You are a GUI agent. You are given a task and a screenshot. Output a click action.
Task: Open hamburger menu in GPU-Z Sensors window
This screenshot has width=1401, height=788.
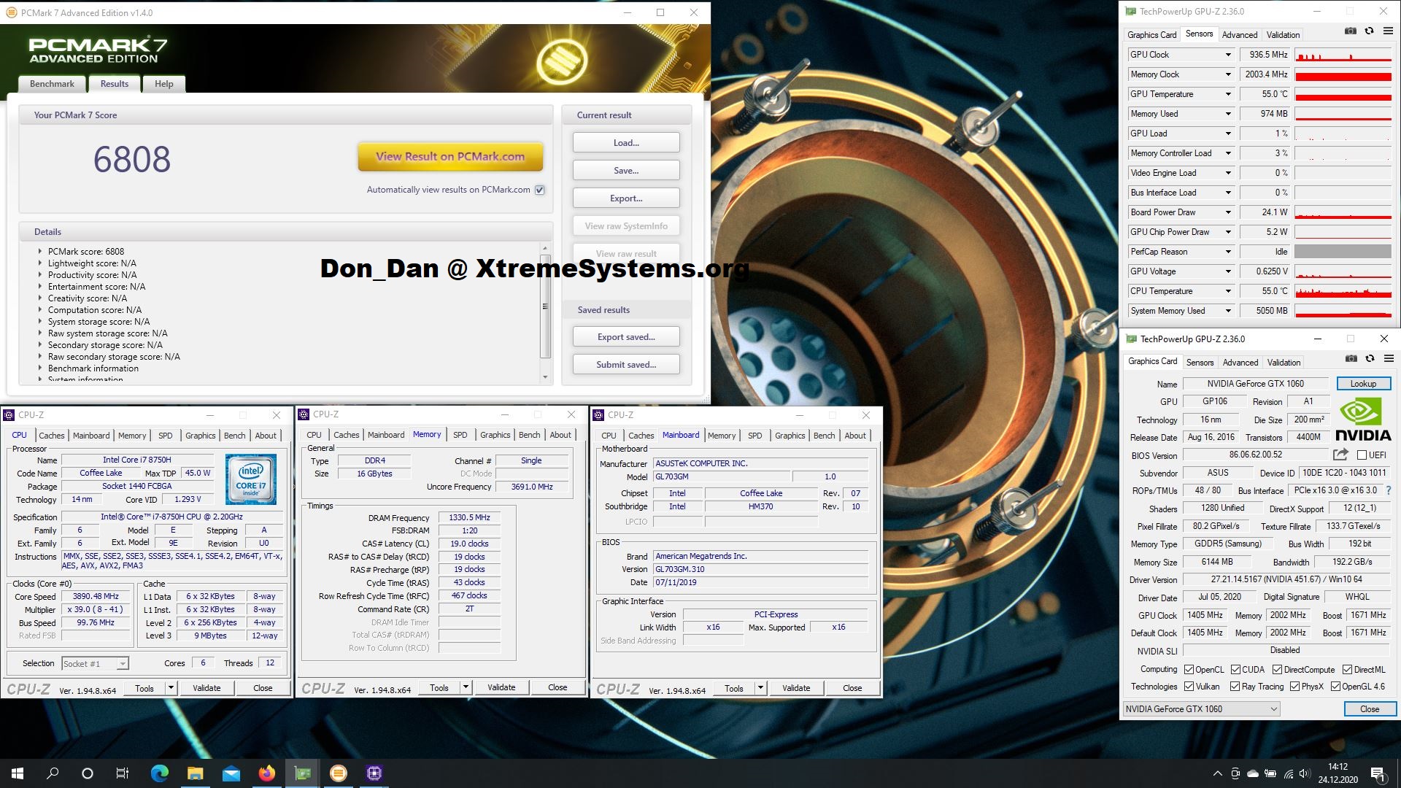1389,31
